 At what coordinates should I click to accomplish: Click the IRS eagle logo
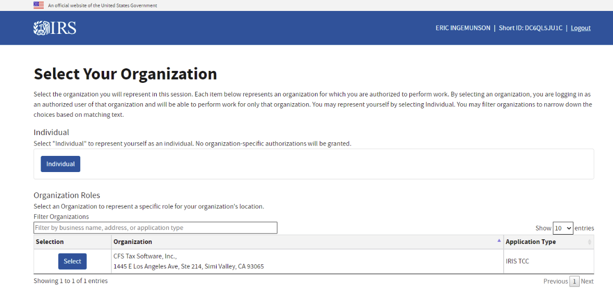pyautogui.click(x=55, y=28)
